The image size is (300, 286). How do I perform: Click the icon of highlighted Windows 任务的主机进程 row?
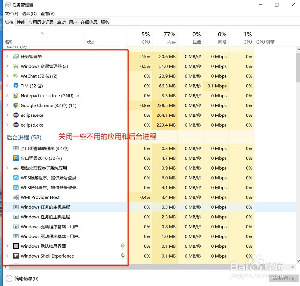click(x=16, y=207)
